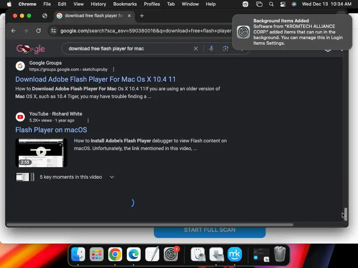Open Control Center in menu bar

282,4
